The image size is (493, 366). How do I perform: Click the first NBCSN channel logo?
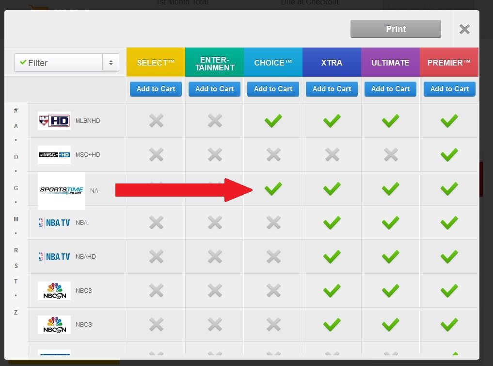54,290
